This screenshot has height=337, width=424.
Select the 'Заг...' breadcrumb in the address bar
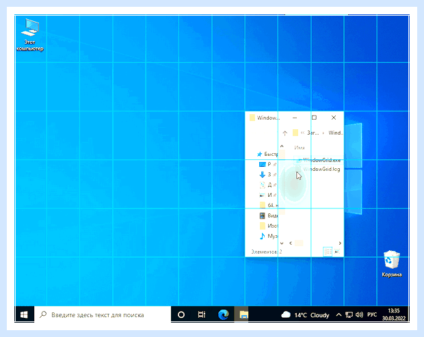pyautogui.click(x=313, y=133)
